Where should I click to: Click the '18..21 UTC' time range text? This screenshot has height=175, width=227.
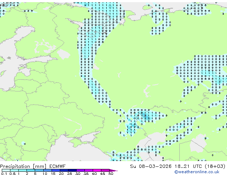point(188,166)
